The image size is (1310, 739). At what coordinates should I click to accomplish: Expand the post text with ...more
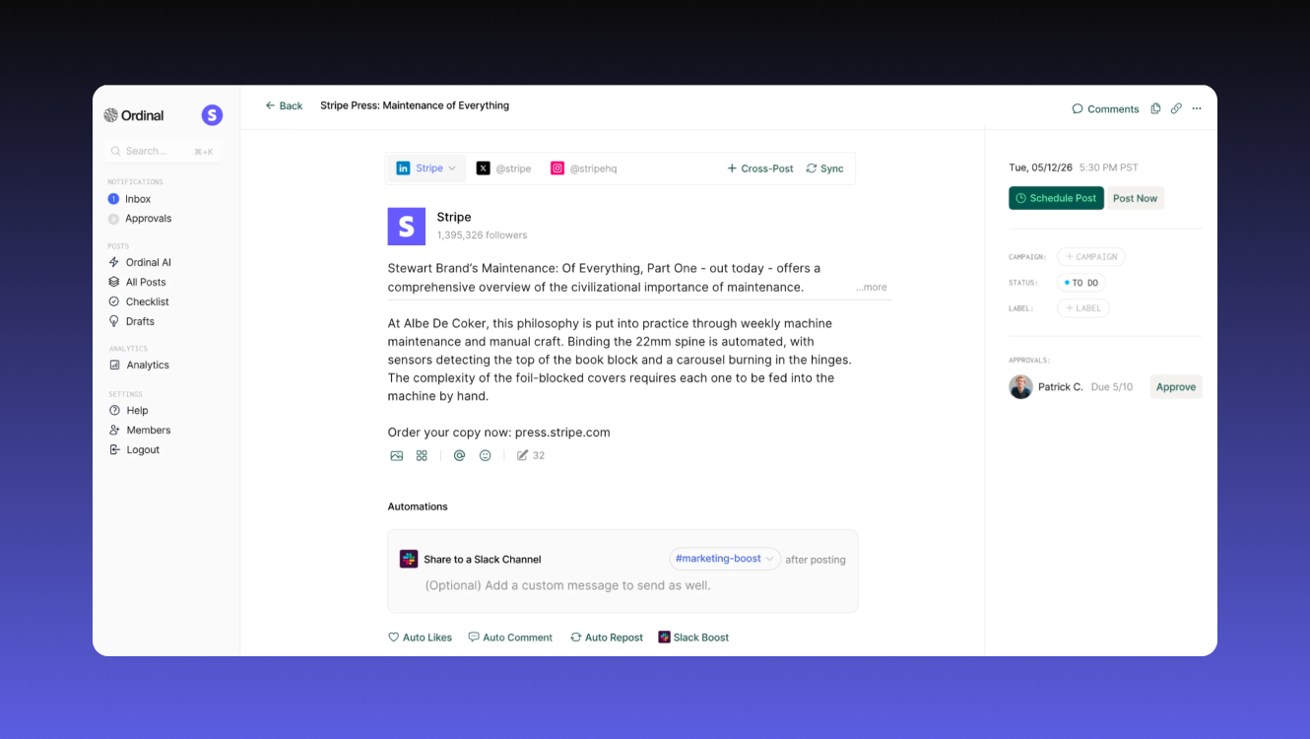click(871, 287)
